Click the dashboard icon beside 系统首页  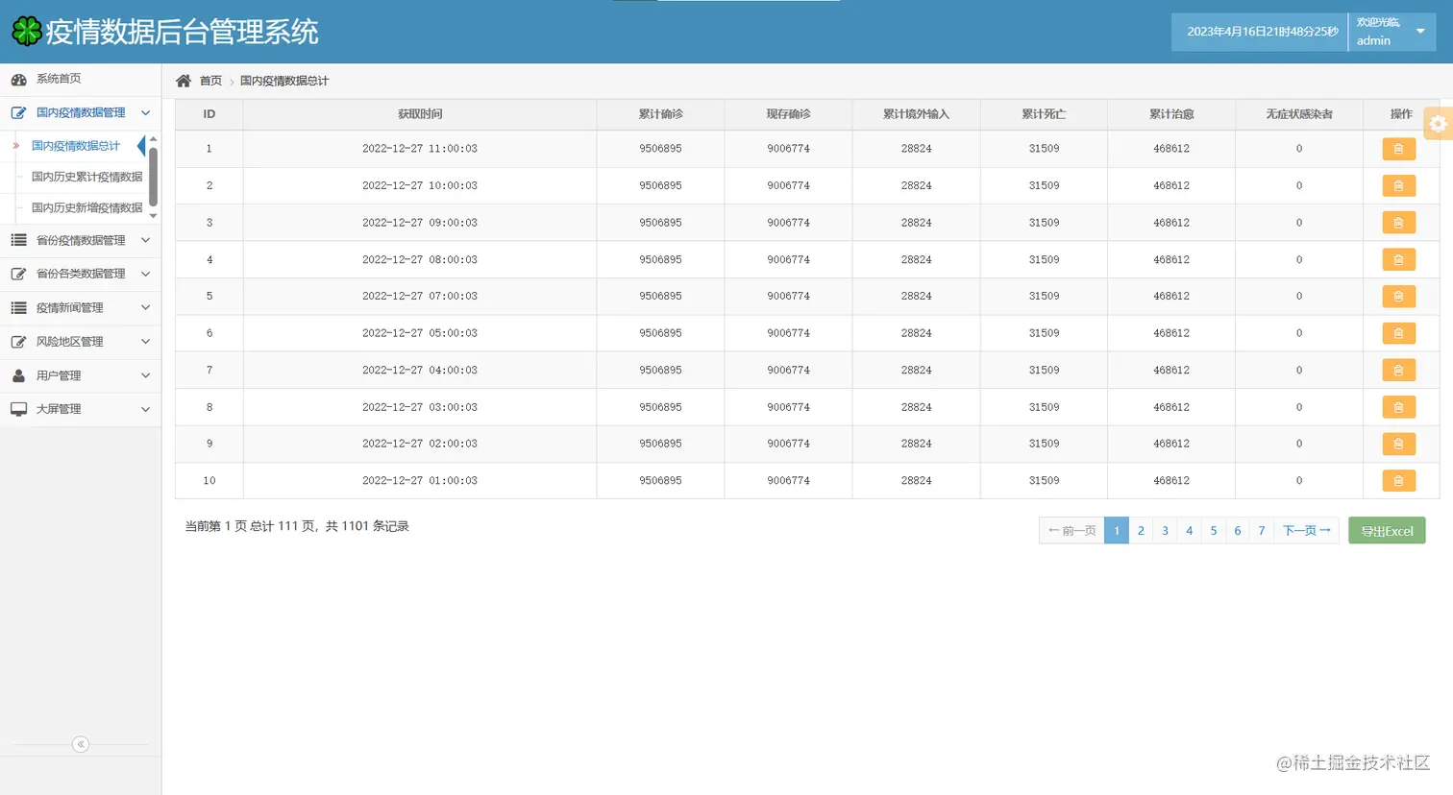click(18, 79)
